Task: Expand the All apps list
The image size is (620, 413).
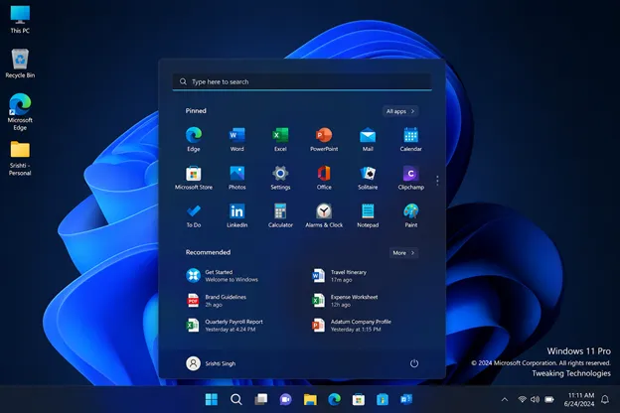Action: pos(400,111)
